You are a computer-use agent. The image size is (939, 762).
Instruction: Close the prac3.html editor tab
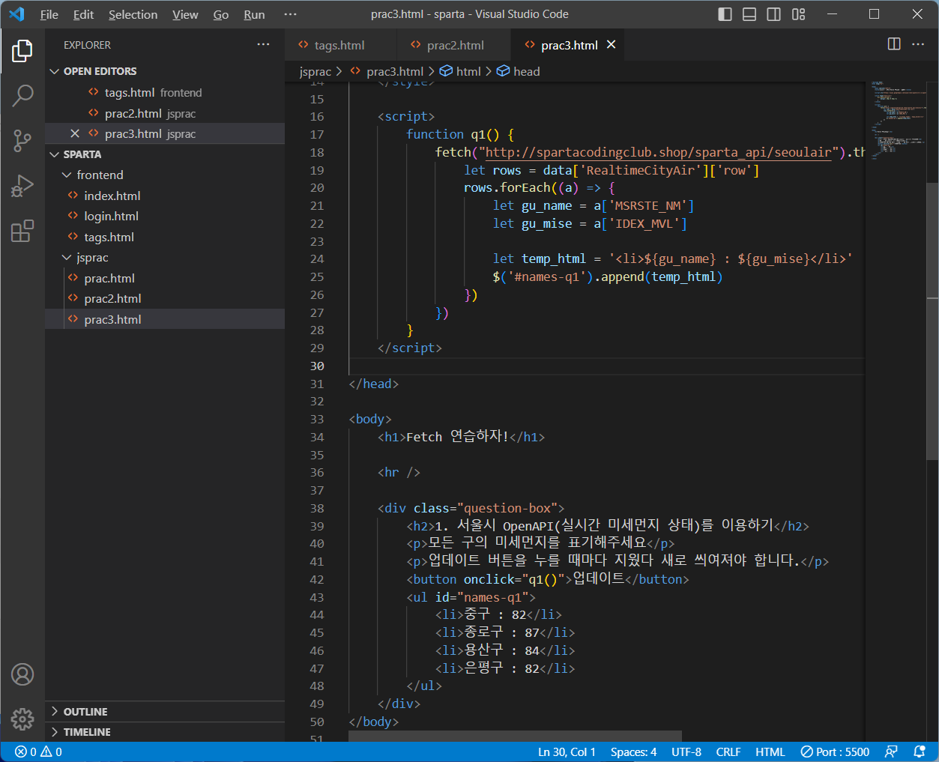click(611, 45)
